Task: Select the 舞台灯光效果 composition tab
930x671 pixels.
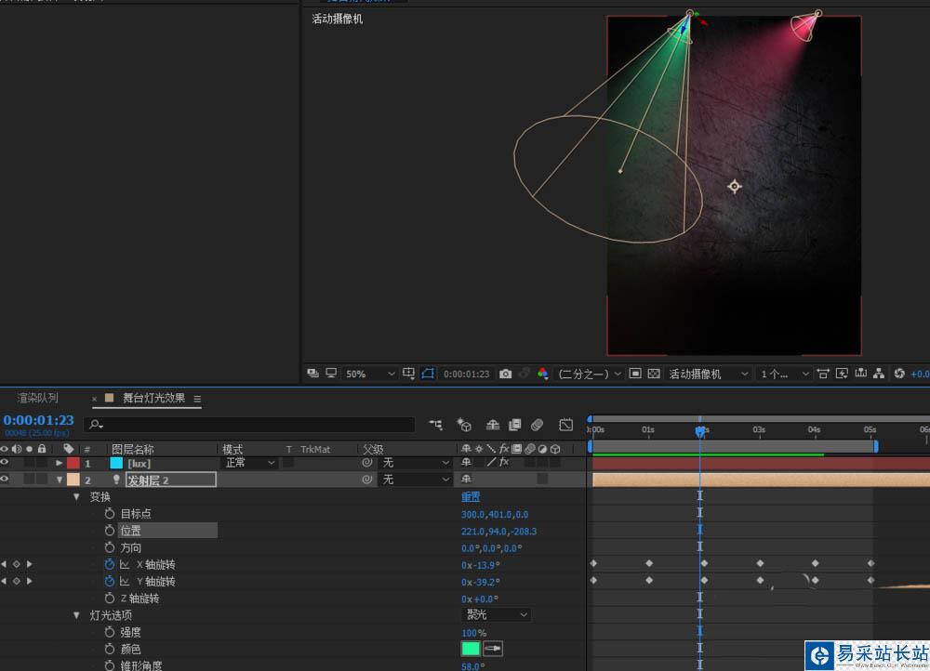Action: click(153, 398)
